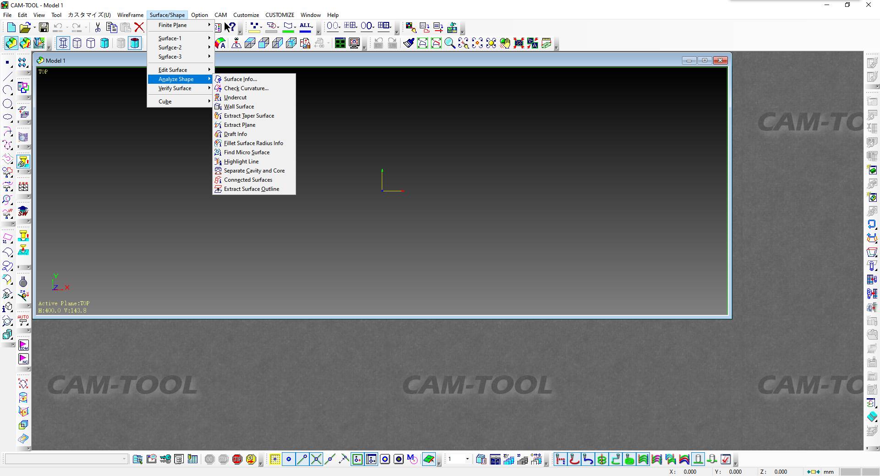
Task: Open the context help arrow-question tool
Action: pyautogui.click(x=230, y=27)
